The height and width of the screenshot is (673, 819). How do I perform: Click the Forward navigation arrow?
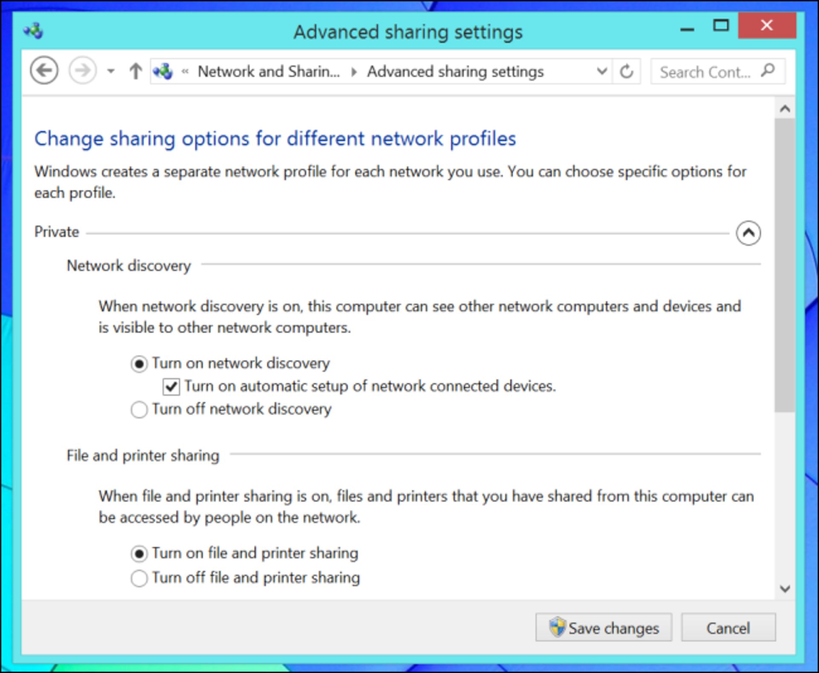click(x=82, y=70)
